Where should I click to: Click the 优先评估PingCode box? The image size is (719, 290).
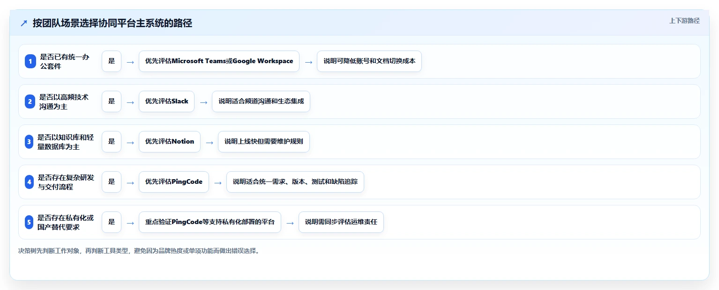coord(174,182)
